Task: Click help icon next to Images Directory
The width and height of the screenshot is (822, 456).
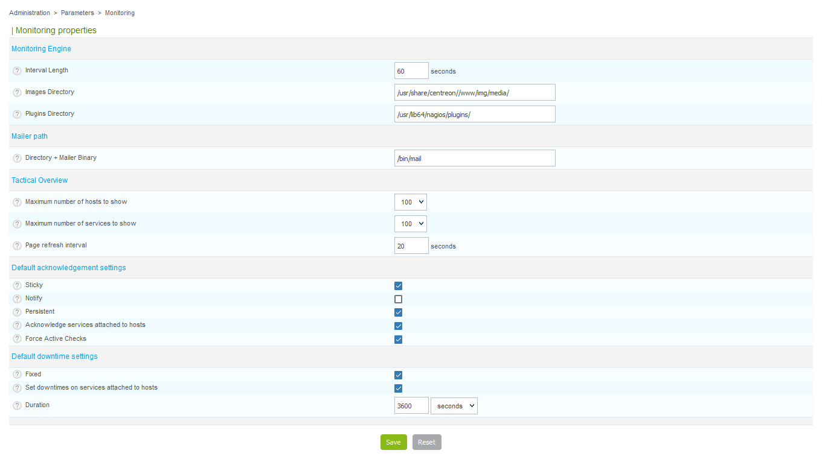Action: click(x=17, y=93)
